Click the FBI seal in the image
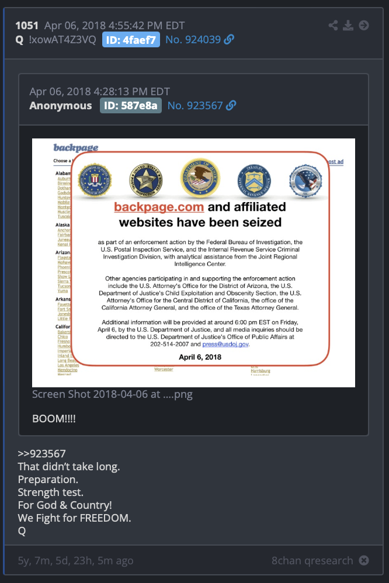The height and width of the screenshot is (583, 389). (x=95, y=181)
